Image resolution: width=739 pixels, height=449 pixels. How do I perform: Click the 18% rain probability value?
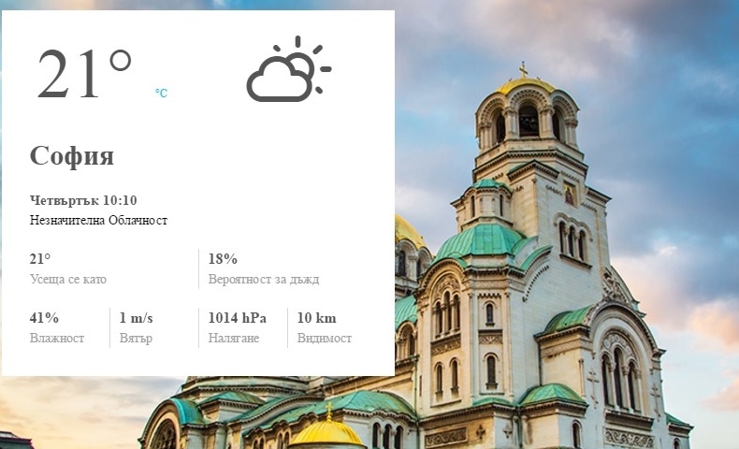pos(223,259)
